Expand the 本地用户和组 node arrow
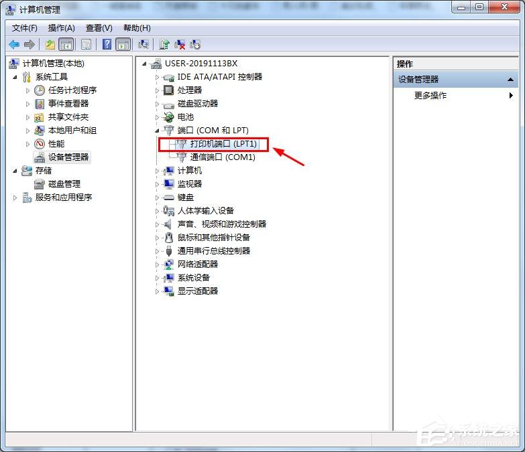The height and width of the screenshot is (452, 525). pyautogui.click(x=27, y=131)
